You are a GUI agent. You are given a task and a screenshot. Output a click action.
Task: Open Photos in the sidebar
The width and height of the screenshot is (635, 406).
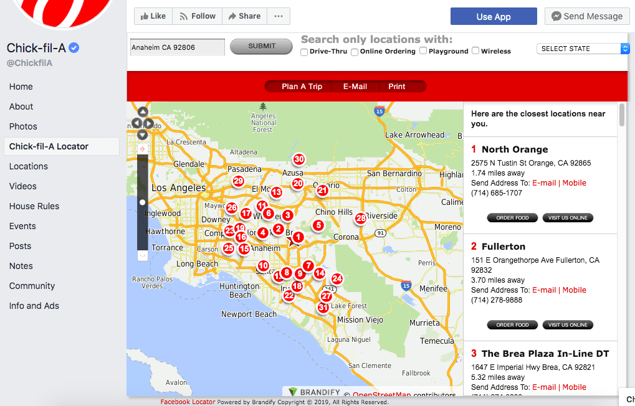coord(23,126)
